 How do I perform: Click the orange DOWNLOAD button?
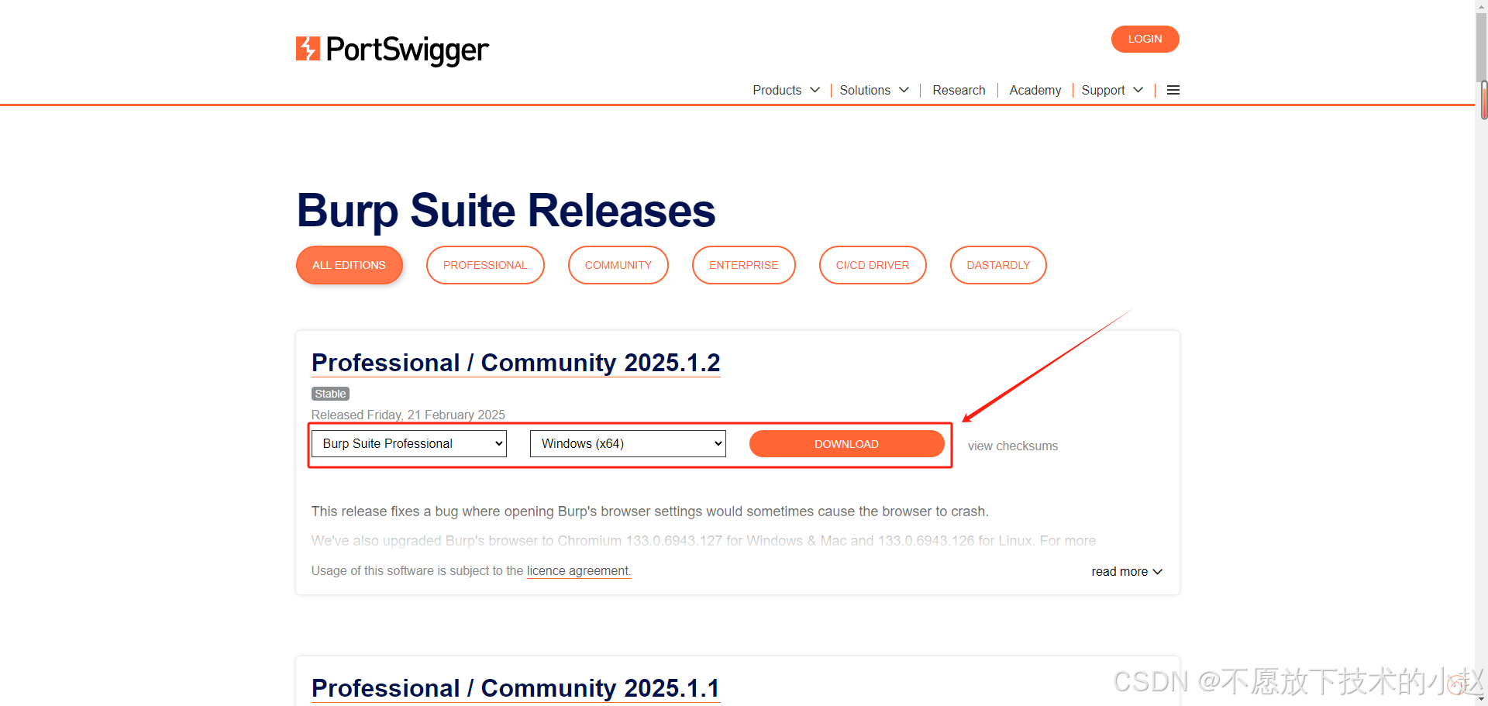[846, 444]
